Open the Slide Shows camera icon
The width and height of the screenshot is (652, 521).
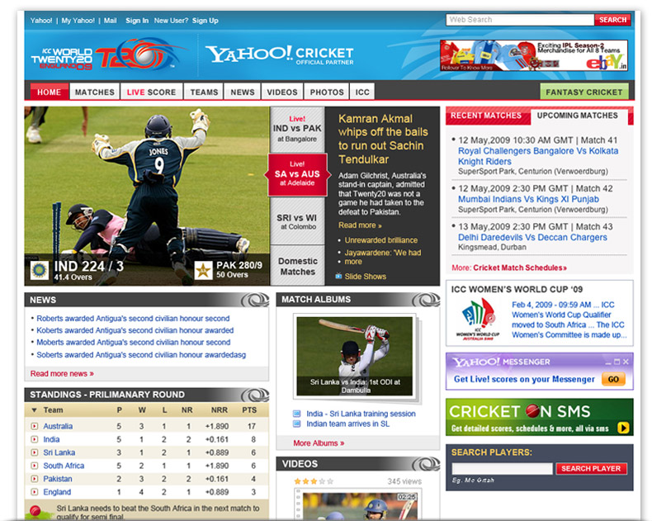pos(339,276)
